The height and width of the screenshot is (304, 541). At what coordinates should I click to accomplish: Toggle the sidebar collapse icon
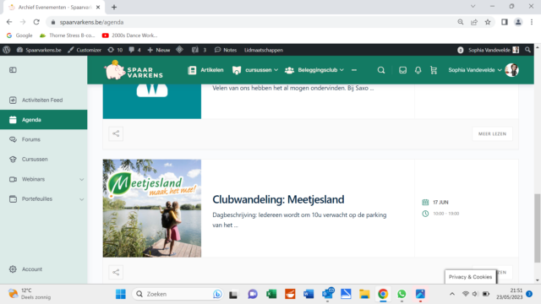click(13, 70)
